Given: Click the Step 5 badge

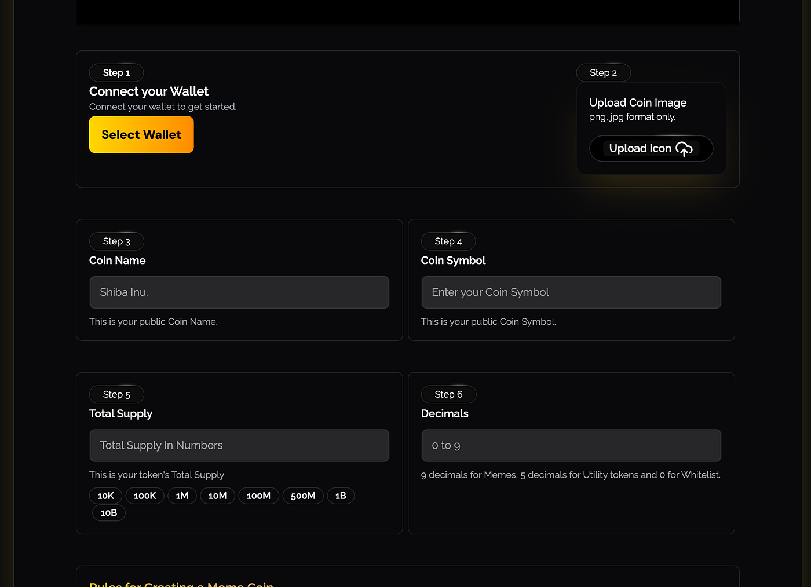Looking at the screenshot, I should point(116,395).
